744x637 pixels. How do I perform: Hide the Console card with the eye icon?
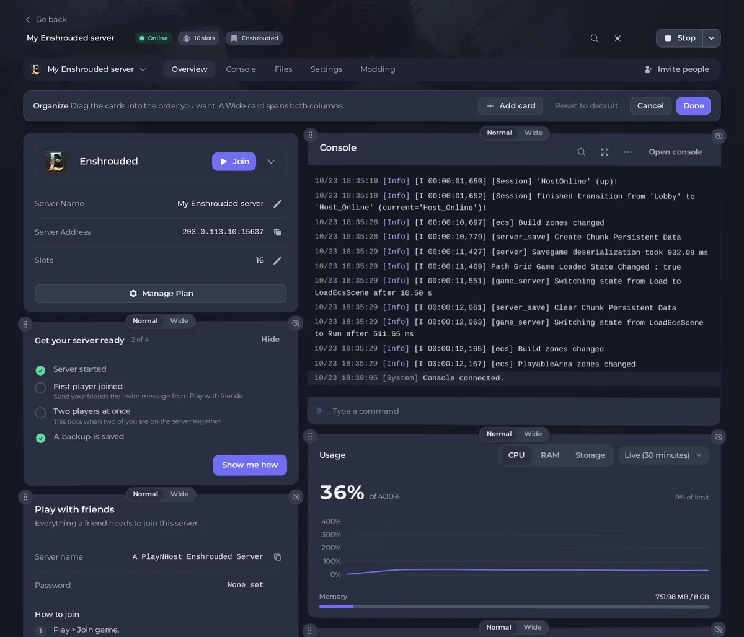pyautogui.click(x=719, y=136)
